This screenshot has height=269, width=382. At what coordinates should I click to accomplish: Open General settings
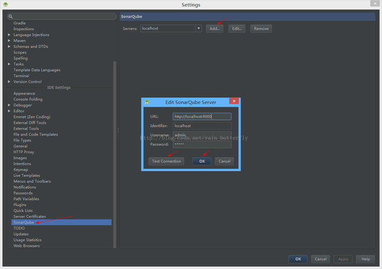[x=20, y=146]
